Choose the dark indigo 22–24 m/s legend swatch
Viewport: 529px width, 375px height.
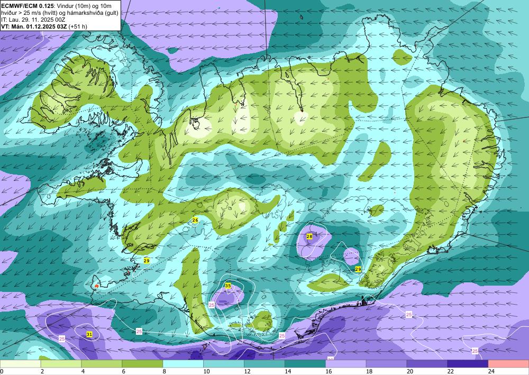468,364
